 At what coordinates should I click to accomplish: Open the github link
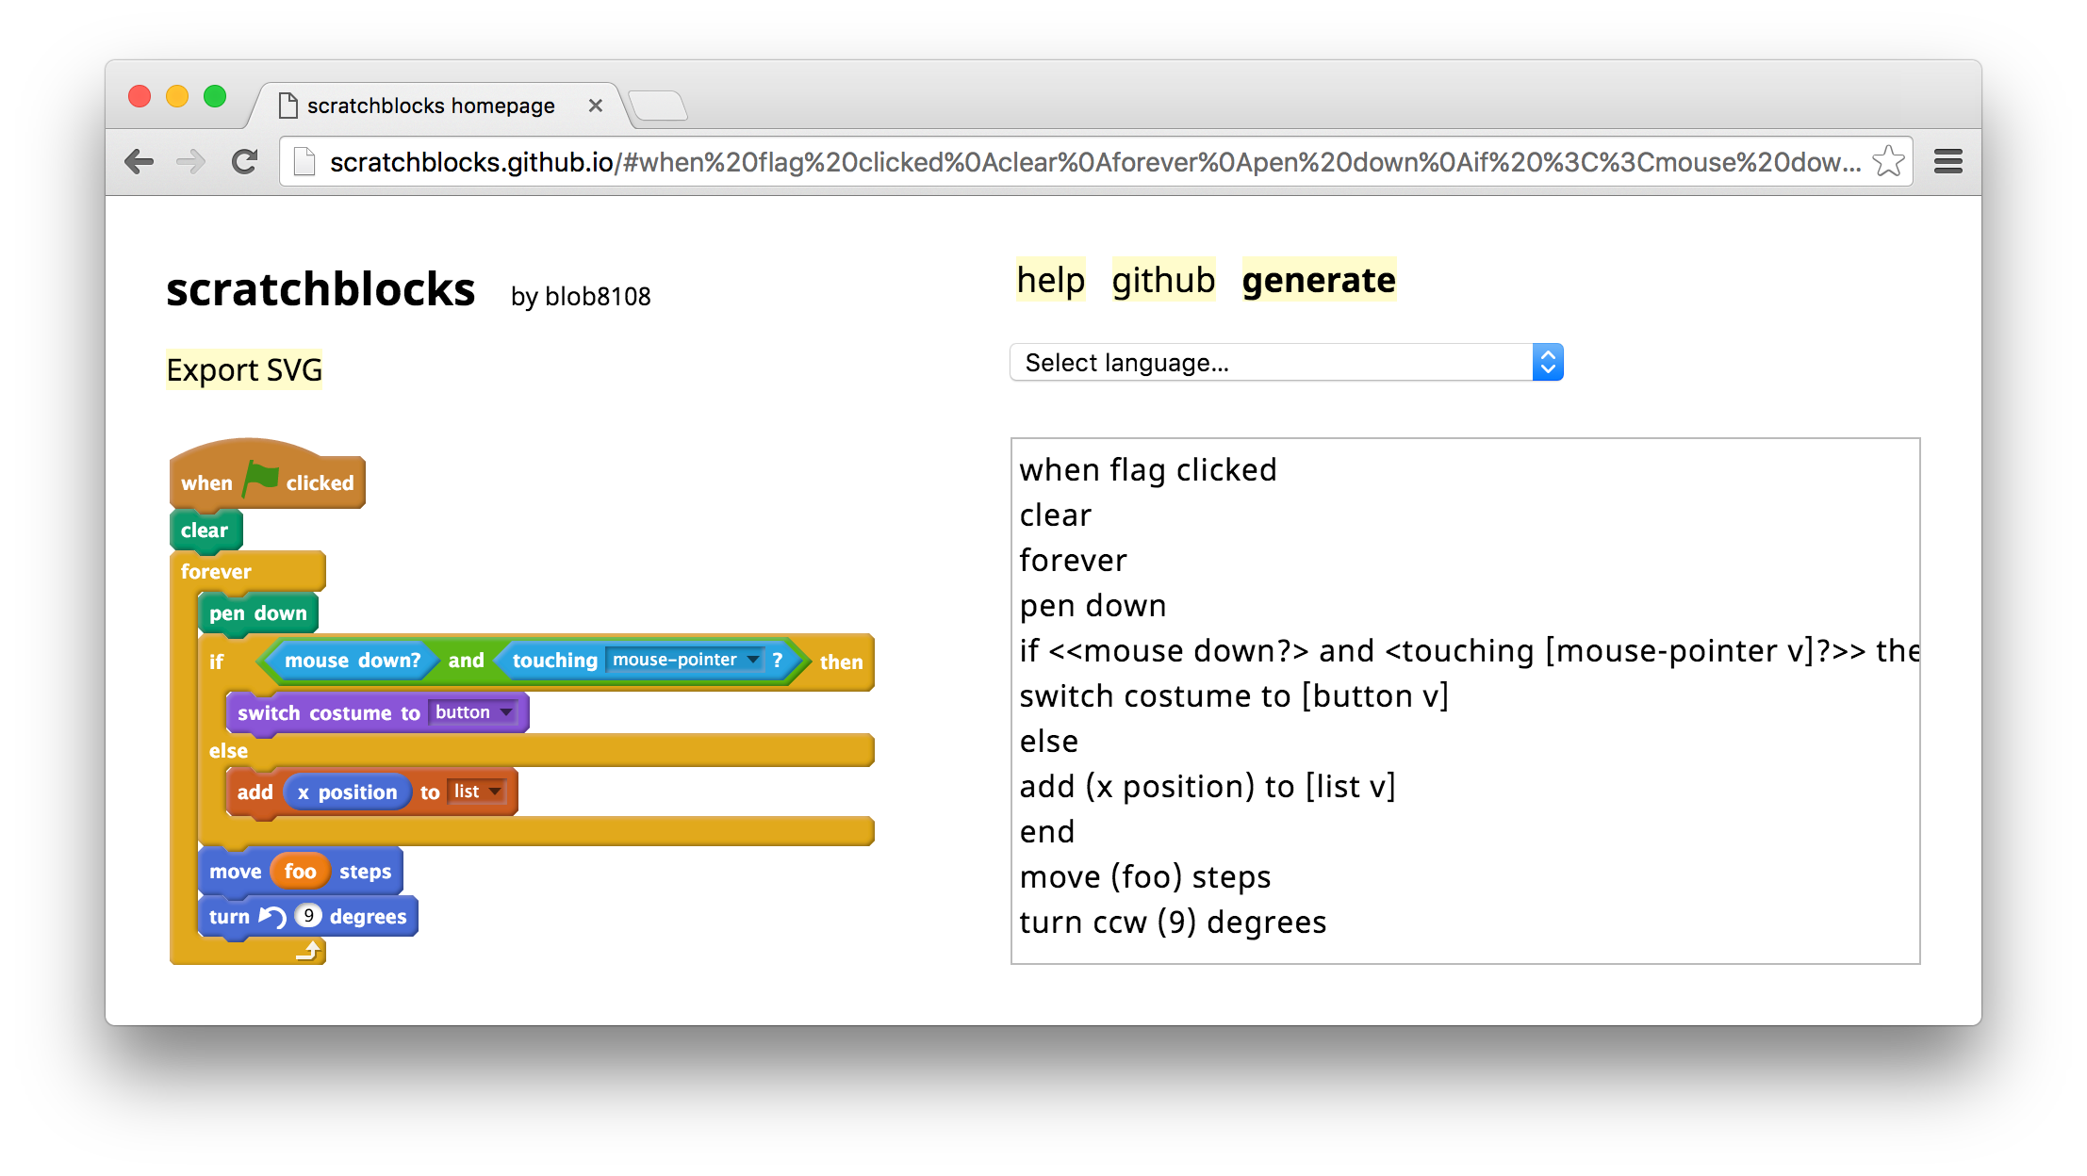pyautogui.click(x=1163, y=280)
